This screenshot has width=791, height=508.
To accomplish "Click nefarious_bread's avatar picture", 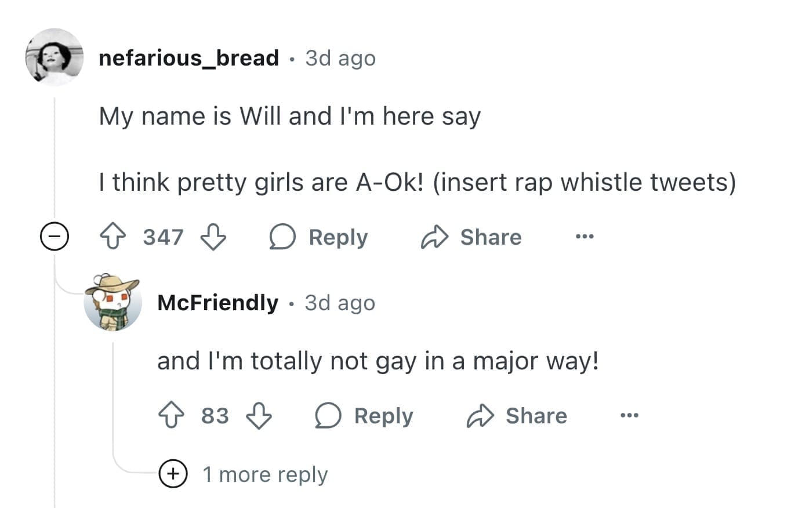I will (55, 57).
